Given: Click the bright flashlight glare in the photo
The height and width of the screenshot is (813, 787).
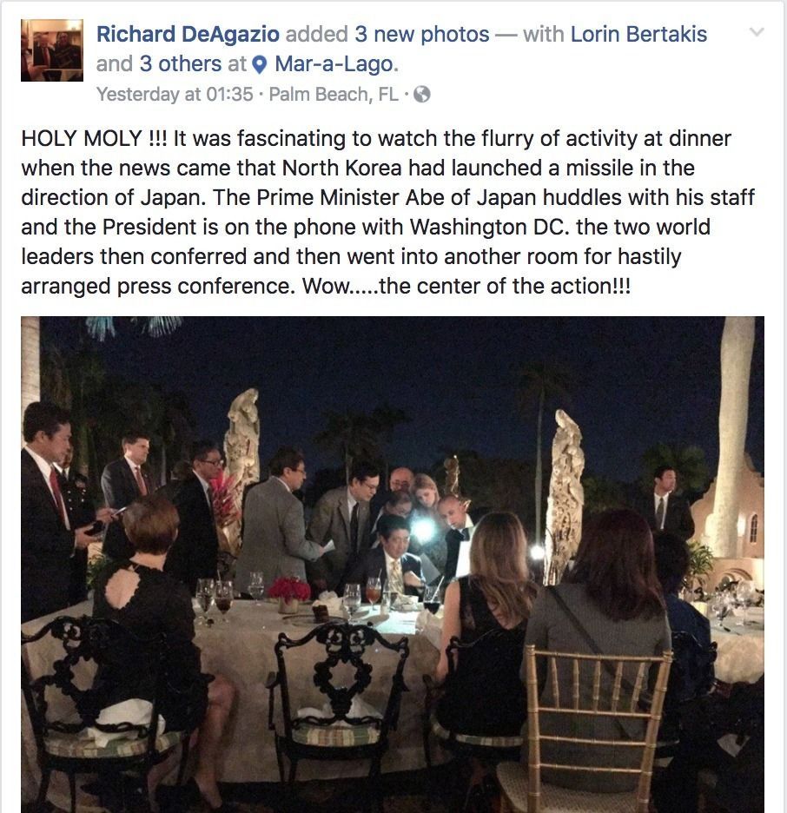Looking at the screenshot, I should pyautogui.click(x=424, y=527).
